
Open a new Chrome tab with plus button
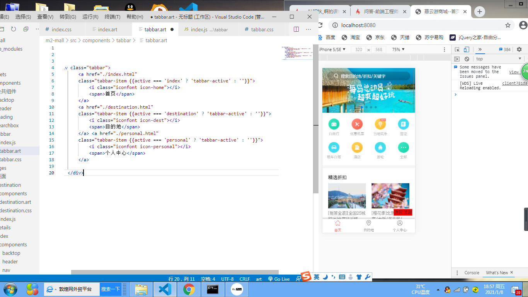click(x=480, y=12)
